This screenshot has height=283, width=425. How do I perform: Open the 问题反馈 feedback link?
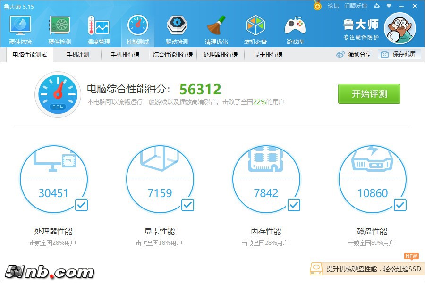[356, 6]
